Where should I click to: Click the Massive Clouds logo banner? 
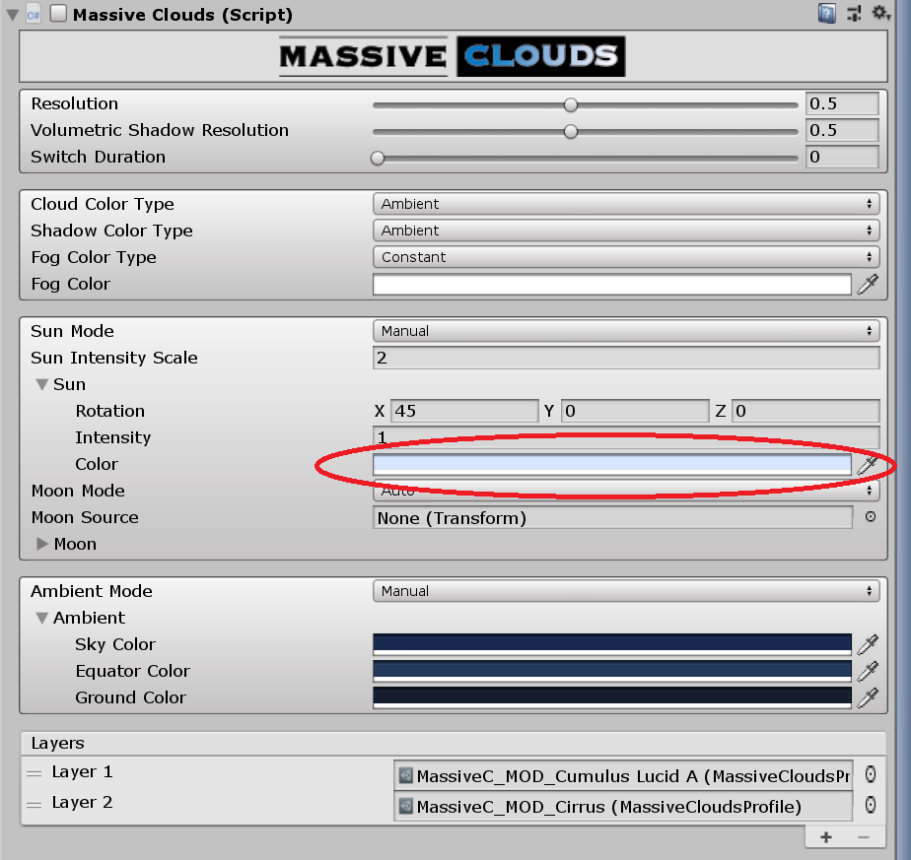(x=453, y=56)
